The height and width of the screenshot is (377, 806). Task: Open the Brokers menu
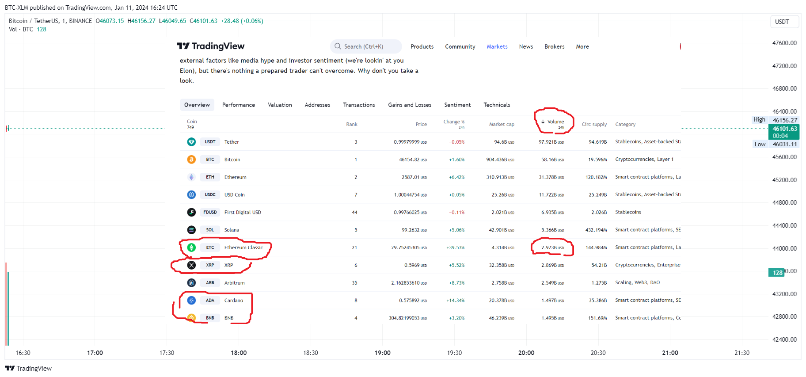coord(555,46)
